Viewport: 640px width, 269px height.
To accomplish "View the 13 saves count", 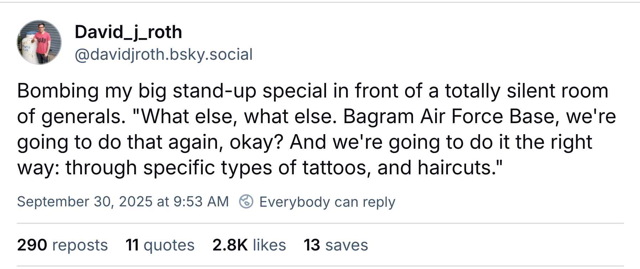I will click(336, 245).
